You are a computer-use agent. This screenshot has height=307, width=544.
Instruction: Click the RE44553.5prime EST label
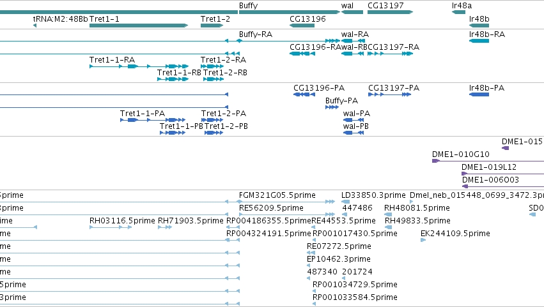coord(343,221)
